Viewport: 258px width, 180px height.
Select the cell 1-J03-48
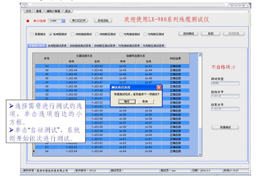[x=97, y=87]
